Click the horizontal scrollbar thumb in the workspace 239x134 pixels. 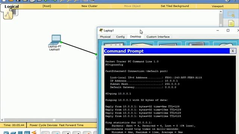(x=54, y=120)
